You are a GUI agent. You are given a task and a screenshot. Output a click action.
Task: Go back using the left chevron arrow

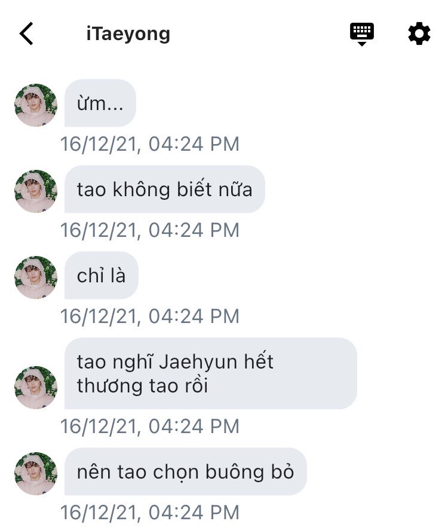tap(26, 33)
